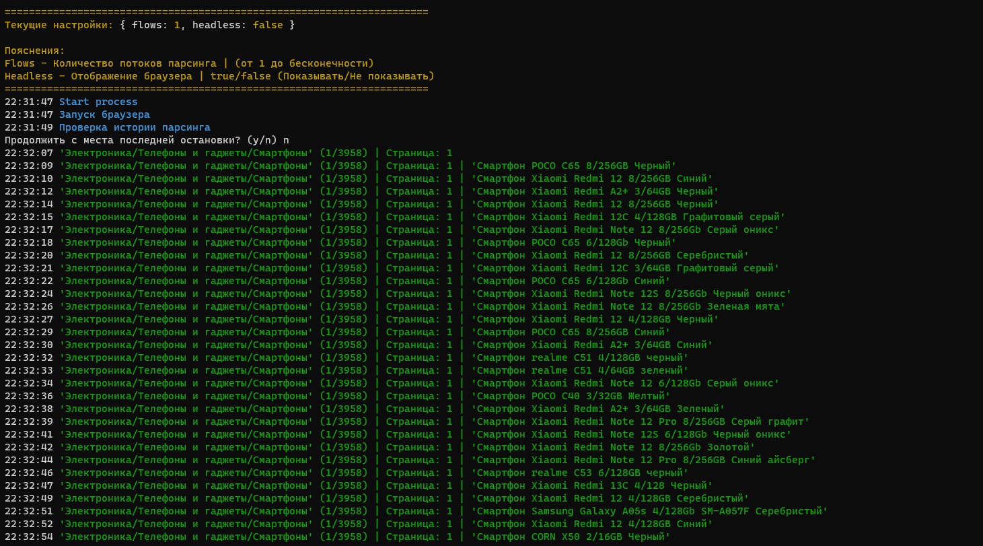Select 'Смартфон CORN X50 2/16GB Черный'
This screenshot has width=983, height=546.
[571, 537]
